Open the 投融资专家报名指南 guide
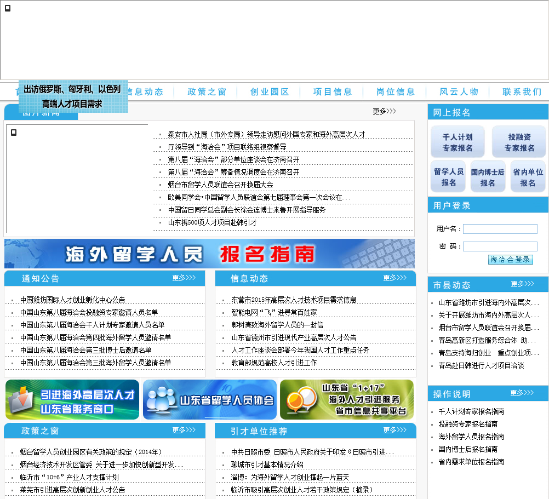549x499 pixels. point(468,424)
